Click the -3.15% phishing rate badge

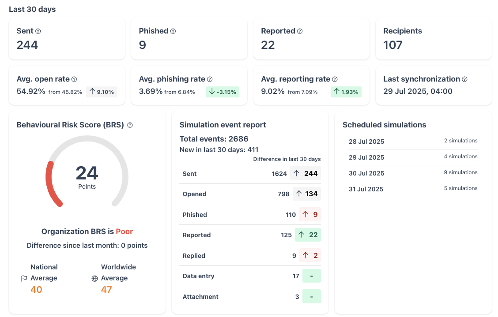click(x=222, y=92)
